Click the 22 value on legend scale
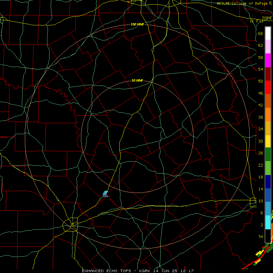The width and height of the screenshot is (273, 273). tap(261, 165)
